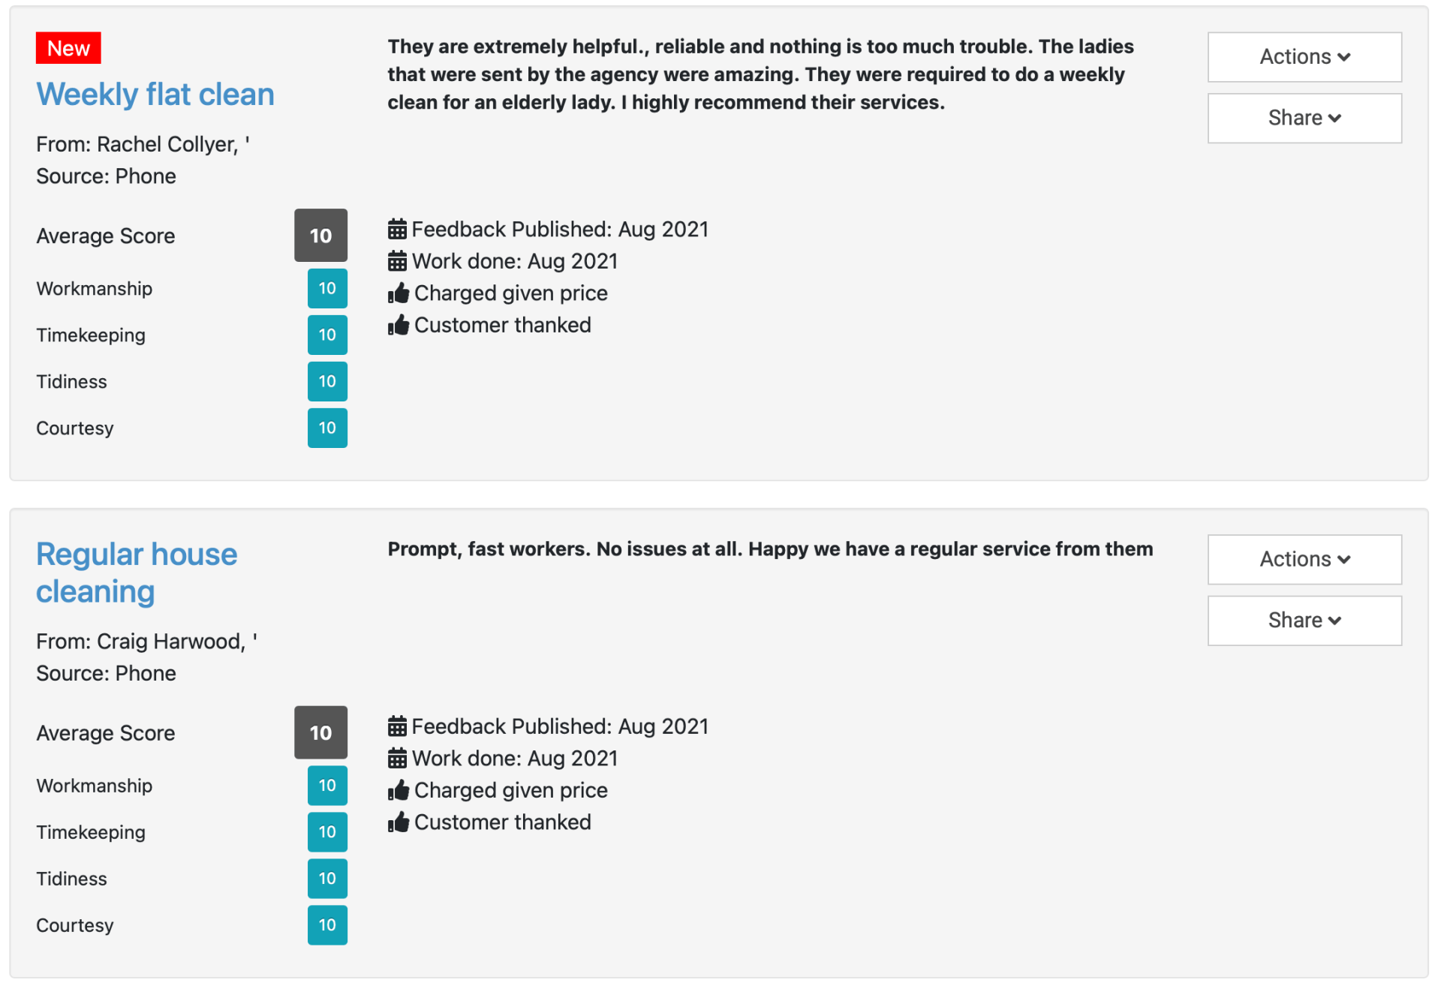Click calendar icon beside second Feedback Published
This screenshot has height=989, width=1441.
(x=397, y=726)
